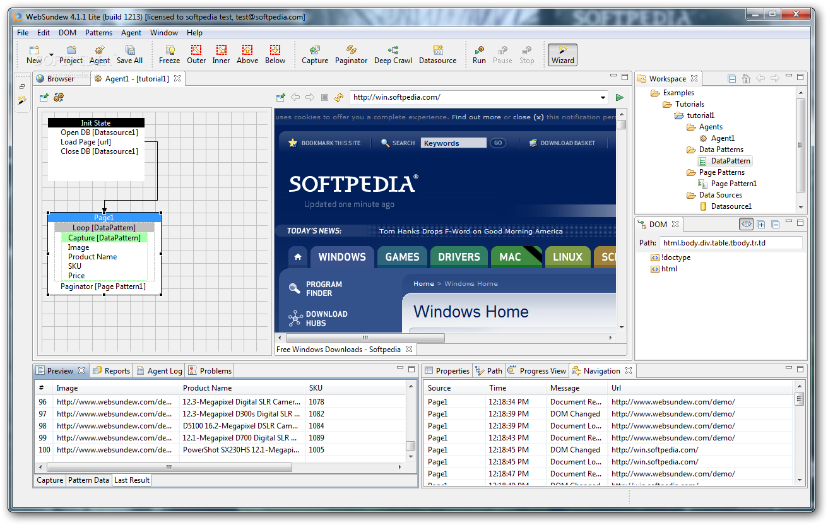Click the Workspace panel vertical scrollbar
Viewport: 828px width, 525px height.
click(800, 145)
